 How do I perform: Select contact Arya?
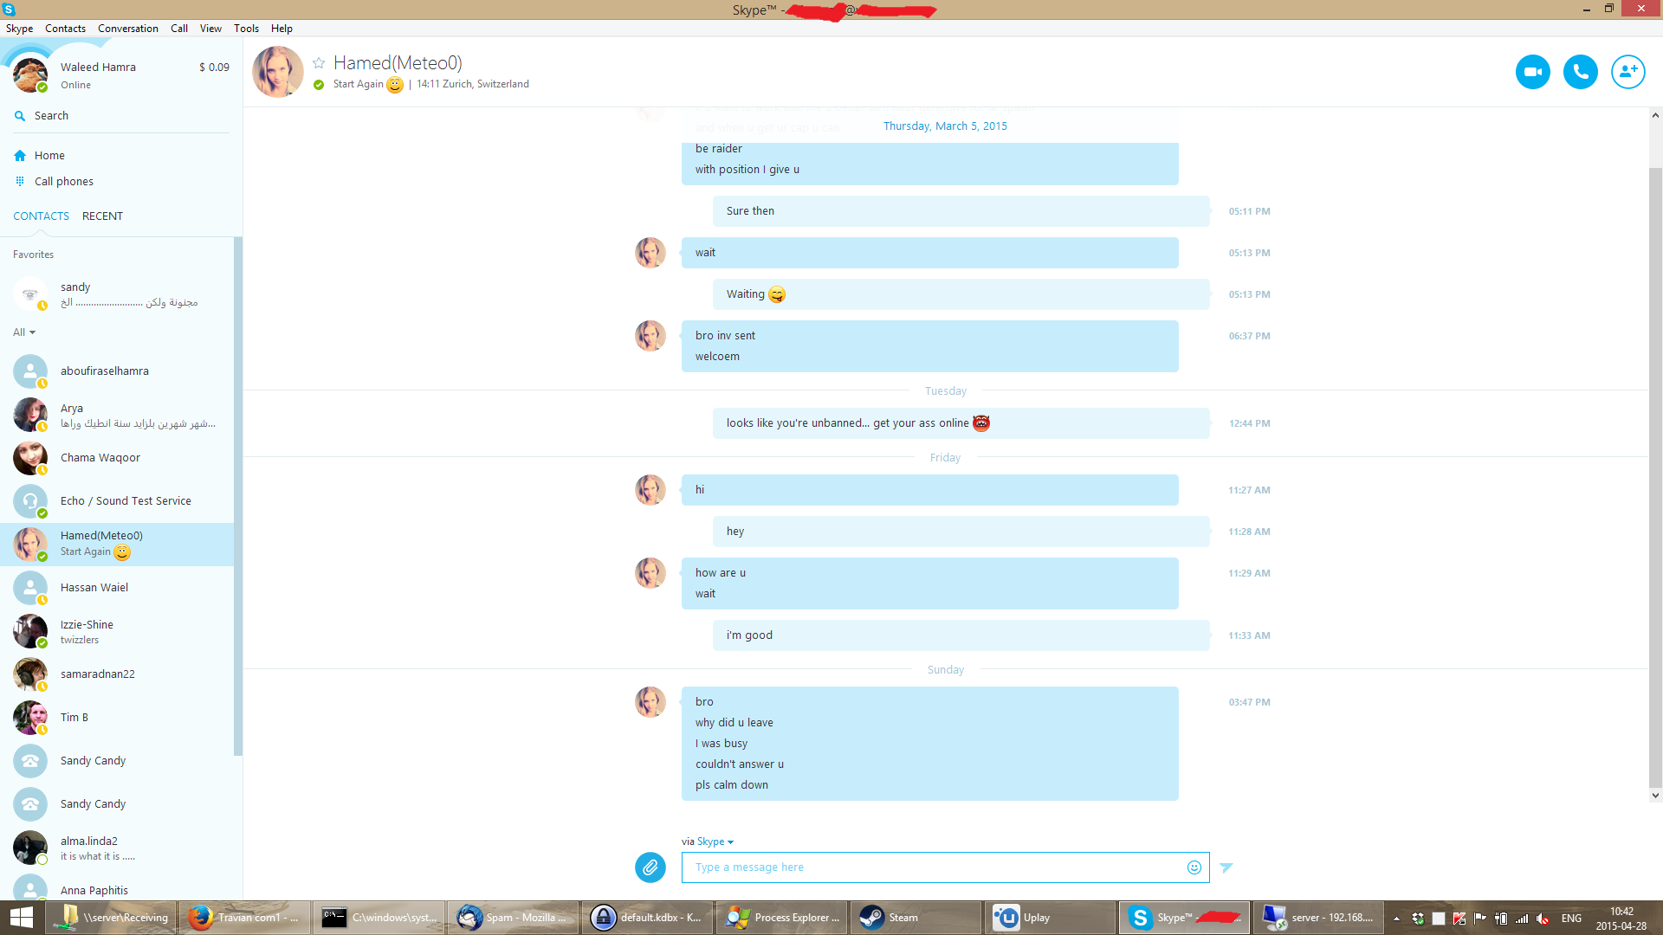117,415
